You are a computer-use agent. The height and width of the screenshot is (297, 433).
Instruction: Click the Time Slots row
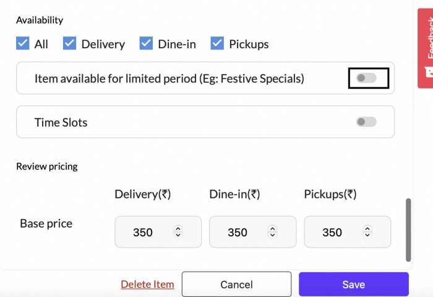pyautogui.click(x=186, y=122)
